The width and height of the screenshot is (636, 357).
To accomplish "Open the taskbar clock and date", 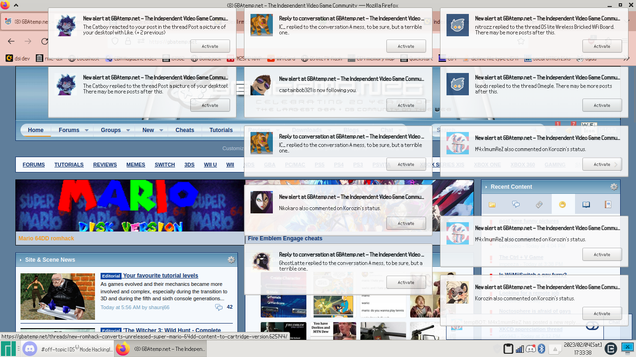I will (582, 349).
